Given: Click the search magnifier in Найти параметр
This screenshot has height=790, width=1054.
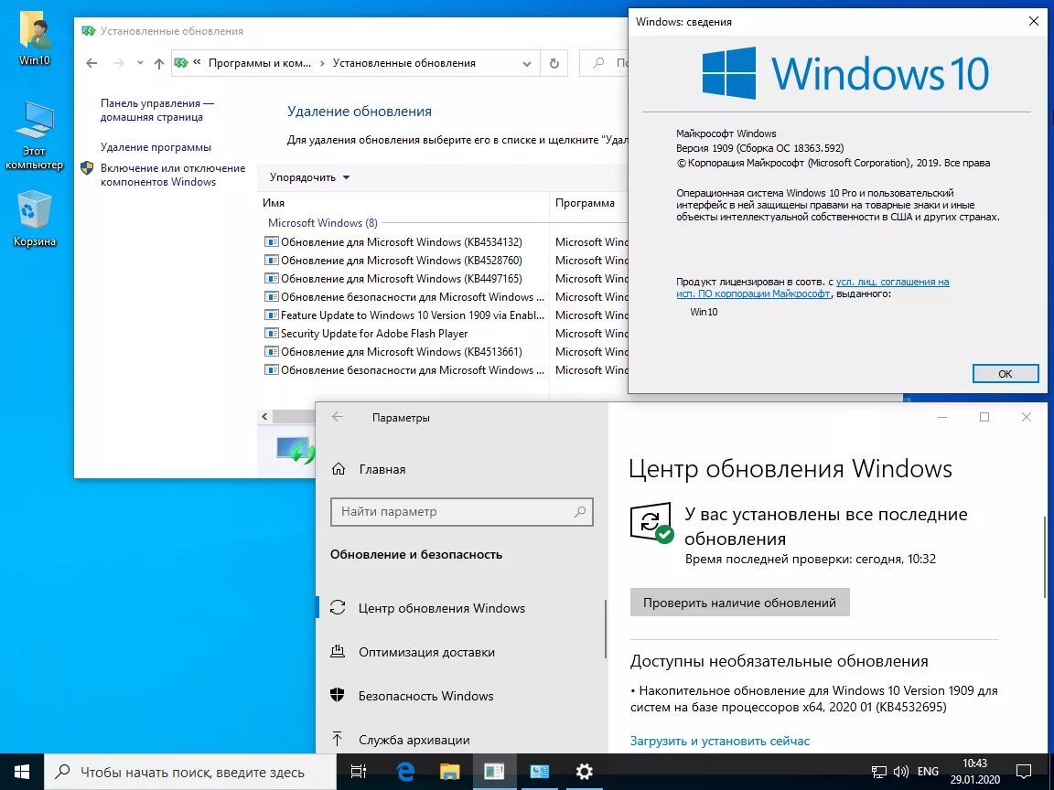Looking at the screenshot, I should point(580,512).
